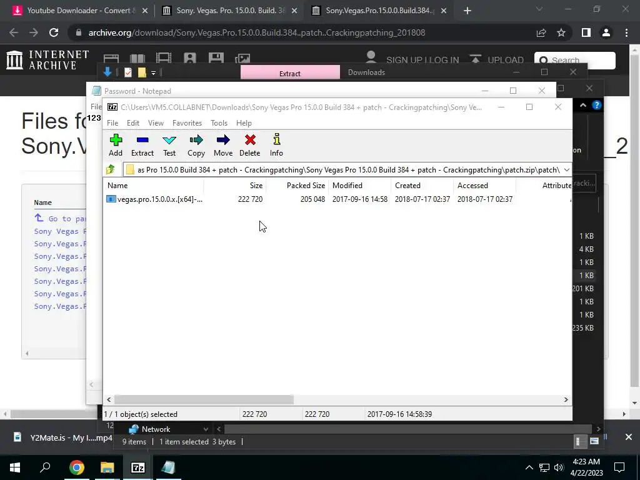Open the first Sony Vegas file link

coord(61,231)
